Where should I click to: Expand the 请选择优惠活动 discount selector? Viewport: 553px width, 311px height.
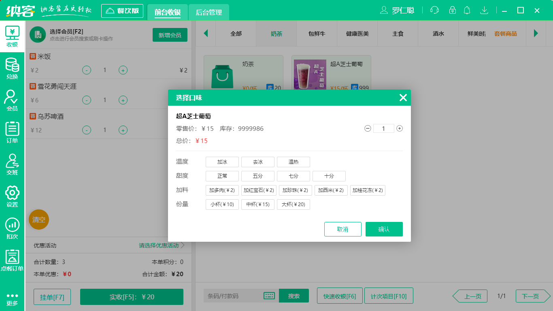click(158, 245)
